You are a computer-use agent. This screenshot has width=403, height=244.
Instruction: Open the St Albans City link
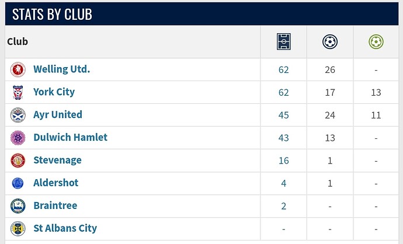click(x=65, y=228)
